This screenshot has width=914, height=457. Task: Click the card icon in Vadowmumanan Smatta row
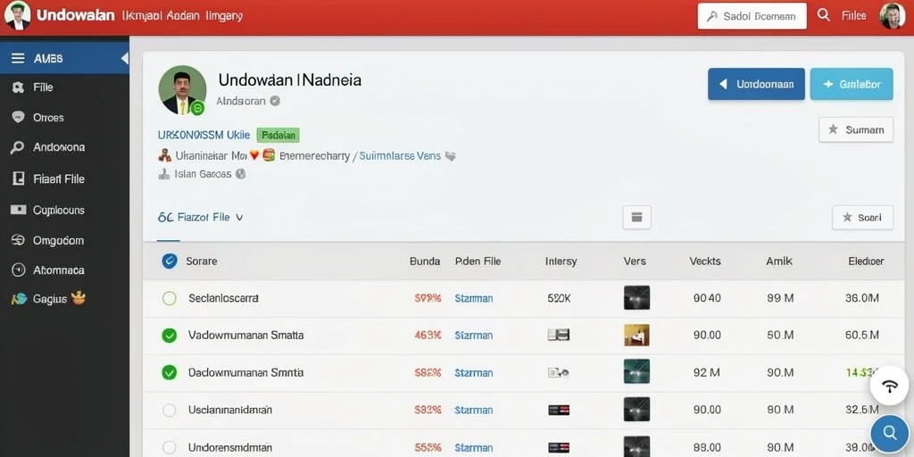pos(559,336)
